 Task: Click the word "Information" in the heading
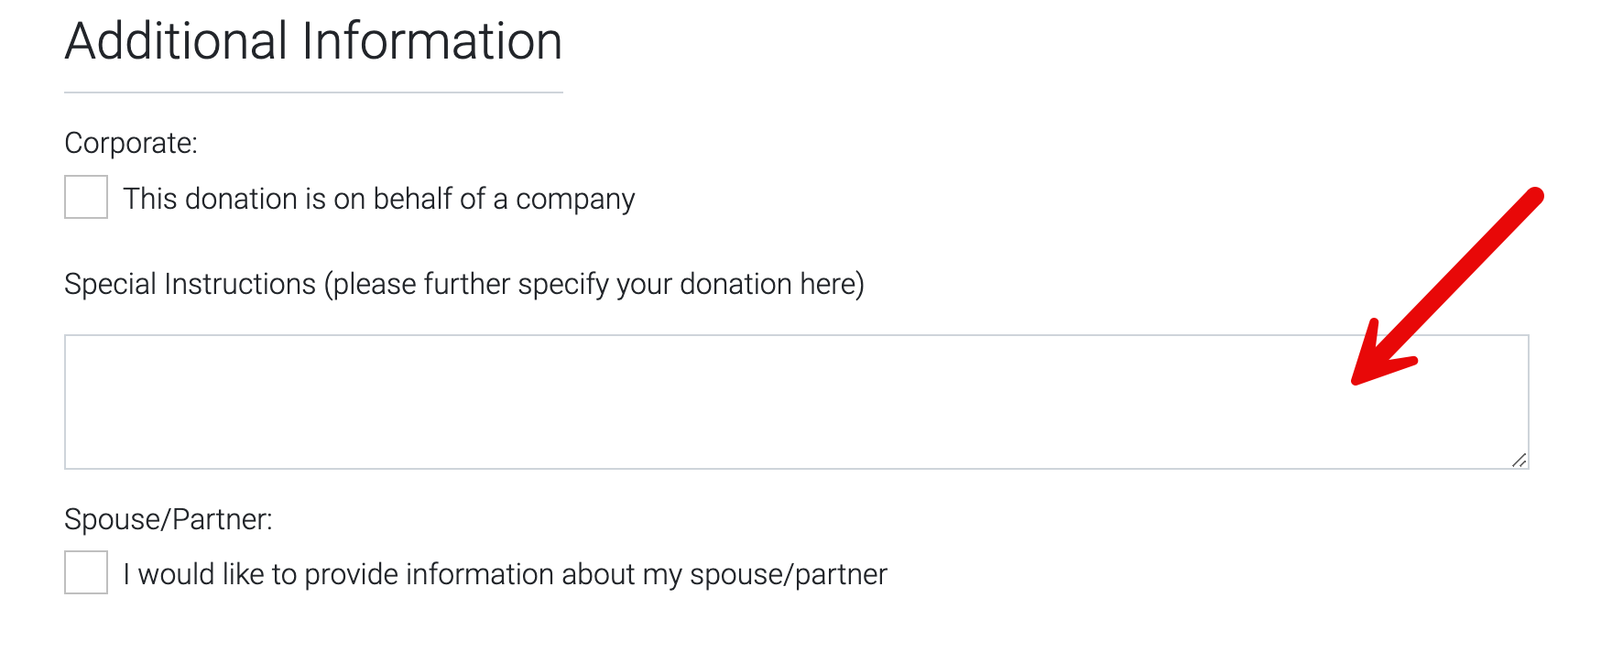pyautogui.click(x=432, y=42)
